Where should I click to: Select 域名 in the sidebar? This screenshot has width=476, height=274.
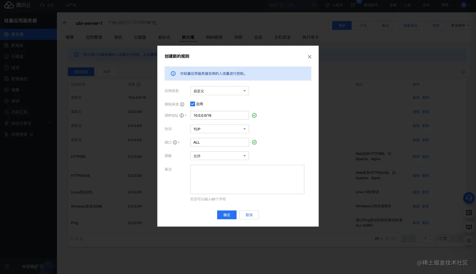28,68
